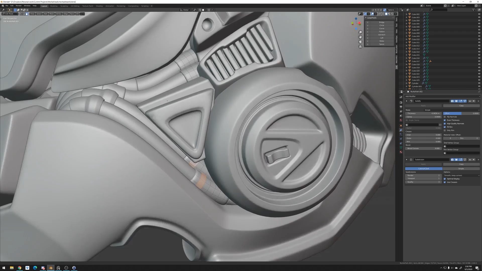Open the Mesh menu in viewport header
482x271 pixels.
point(51,14)
